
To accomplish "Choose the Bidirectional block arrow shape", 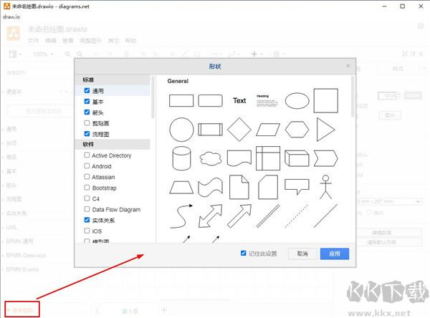I will click(210, 216).
